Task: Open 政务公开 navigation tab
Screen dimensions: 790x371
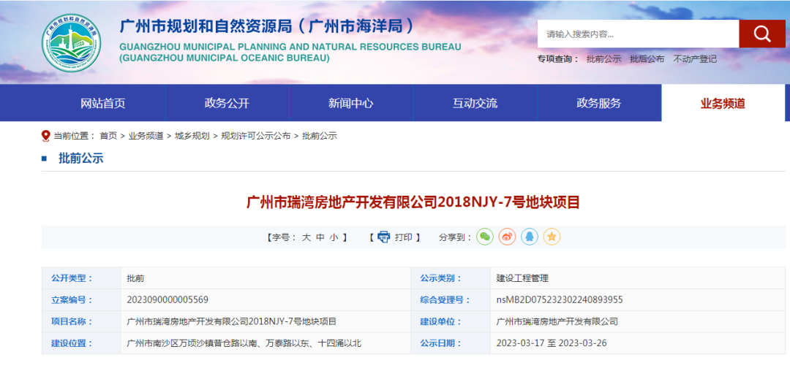Action: pos(227,103)
